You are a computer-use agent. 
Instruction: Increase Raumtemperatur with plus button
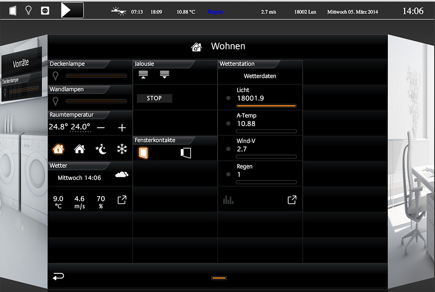[122, 128]
